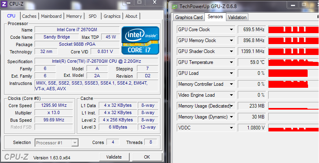Screen dimensions: 319x163
Task: Click the Cores count value 4
Action: click(113, 142)
